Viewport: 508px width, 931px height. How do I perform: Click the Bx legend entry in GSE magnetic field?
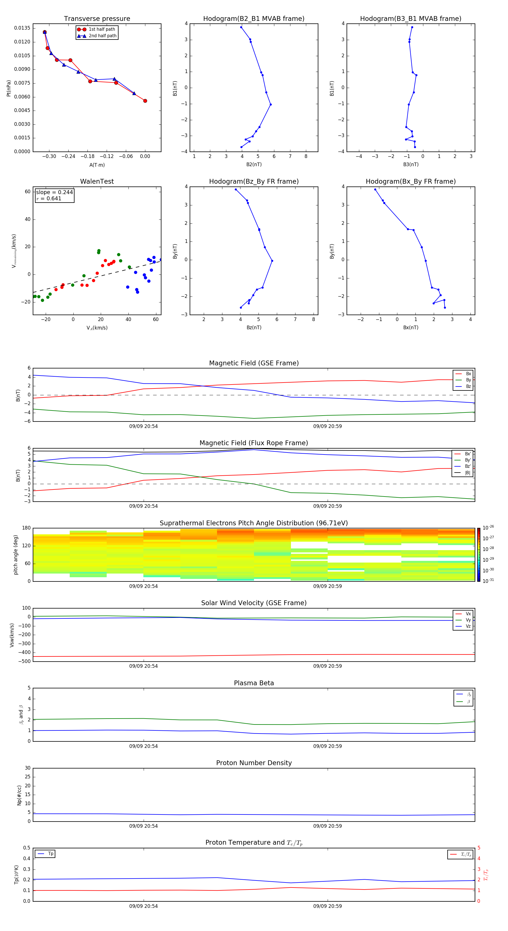tap(463, 374)
